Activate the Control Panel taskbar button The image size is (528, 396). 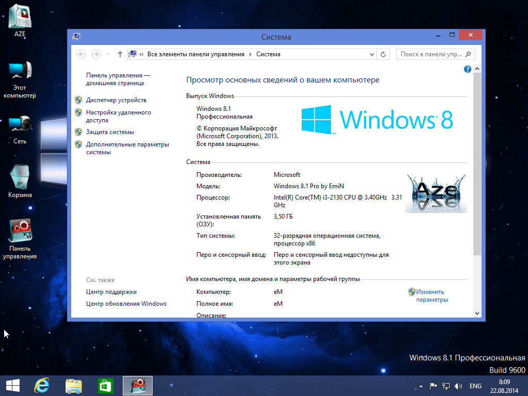click(x=137, y=386)
